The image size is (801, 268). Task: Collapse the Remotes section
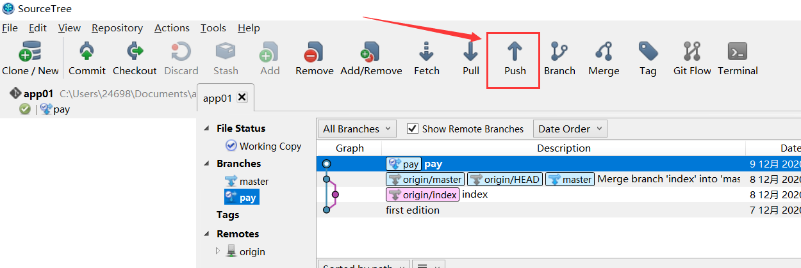(206, 234)
